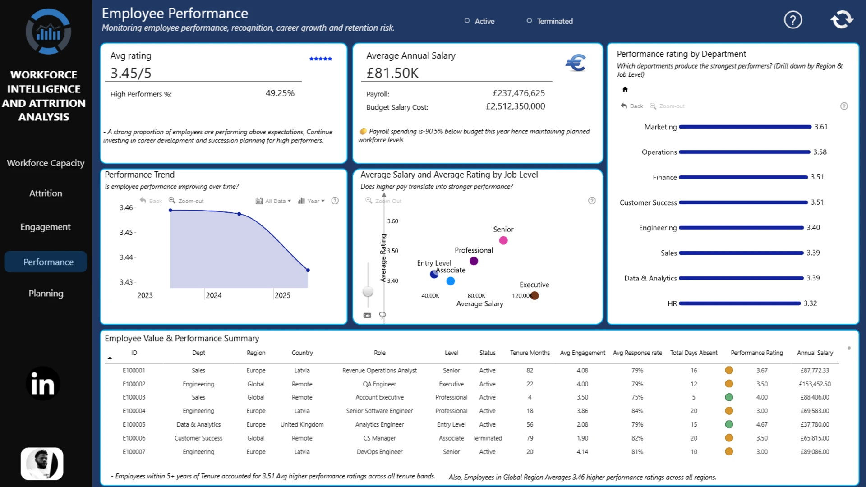Image resolution: width=866 pixels, height=487 pixels.
Task: Select the Active radio button
Action: pyautogui.click(x=467, y=21)
